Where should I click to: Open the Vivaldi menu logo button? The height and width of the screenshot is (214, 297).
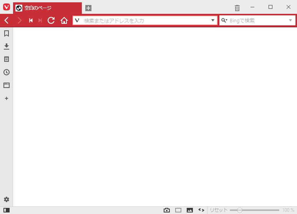7,7
